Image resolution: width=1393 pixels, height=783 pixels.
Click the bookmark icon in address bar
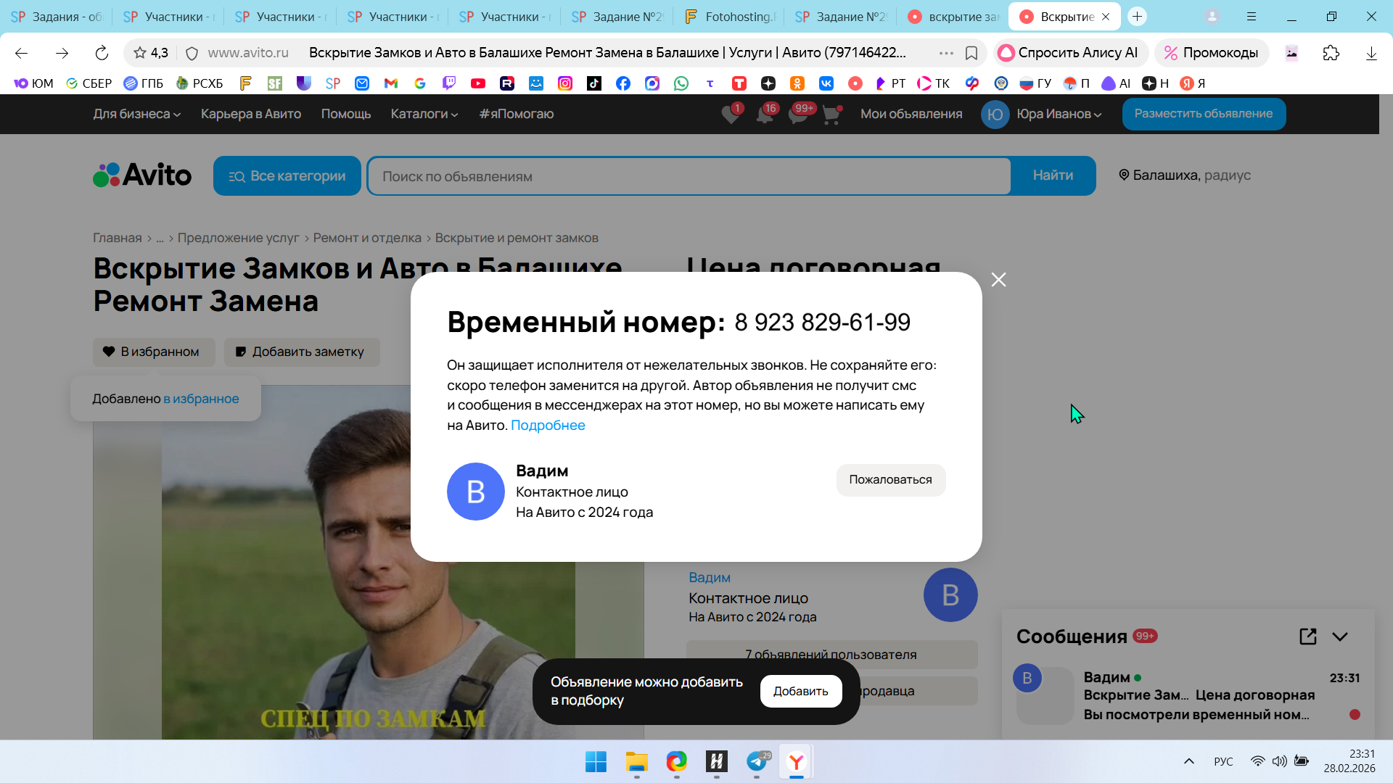971,53
